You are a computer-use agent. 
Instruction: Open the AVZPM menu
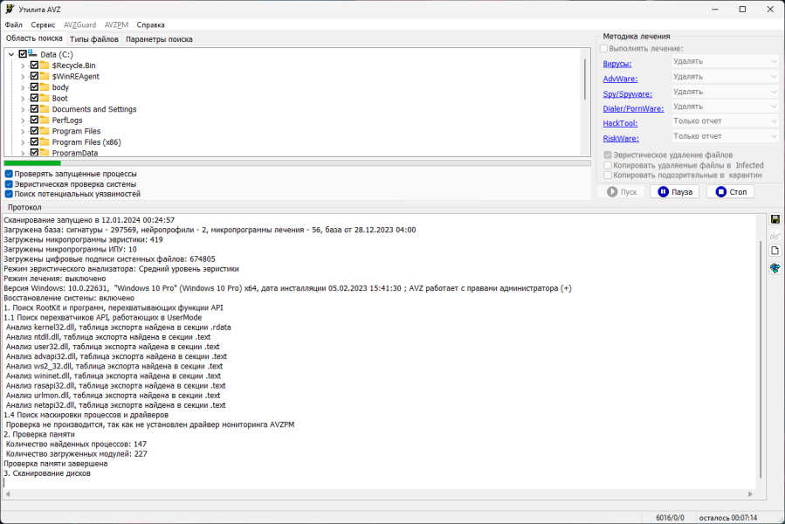(x=116, y=24)
